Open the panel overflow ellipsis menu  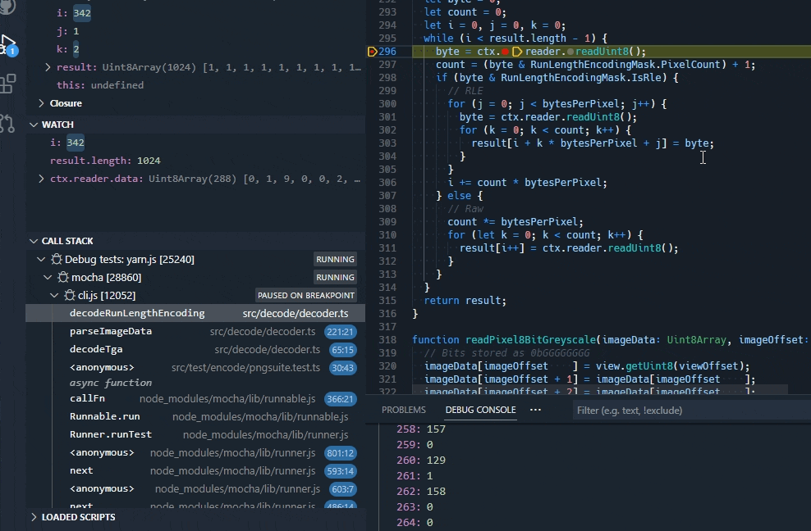(x=535, y=410)
